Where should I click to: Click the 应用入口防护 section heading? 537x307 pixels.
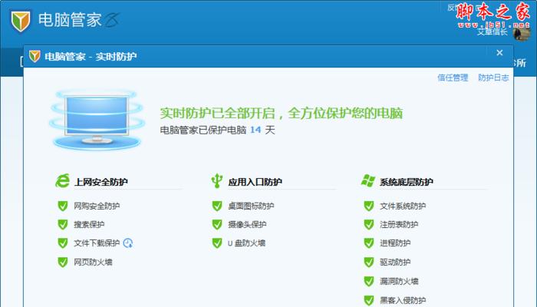255,182
